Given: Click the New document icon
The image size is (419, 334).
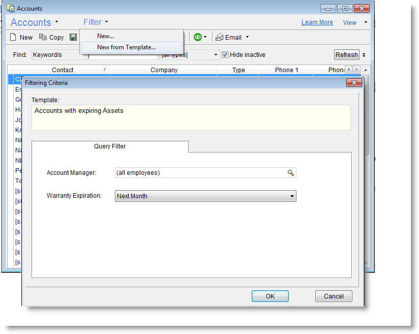Looking at the screenshot, I should click(x=14, y=37).
